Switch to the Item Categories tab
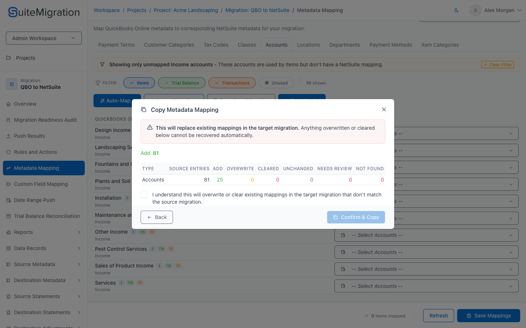Image resolution: width=526 pixels, height=328 pixels. point(440,45)
